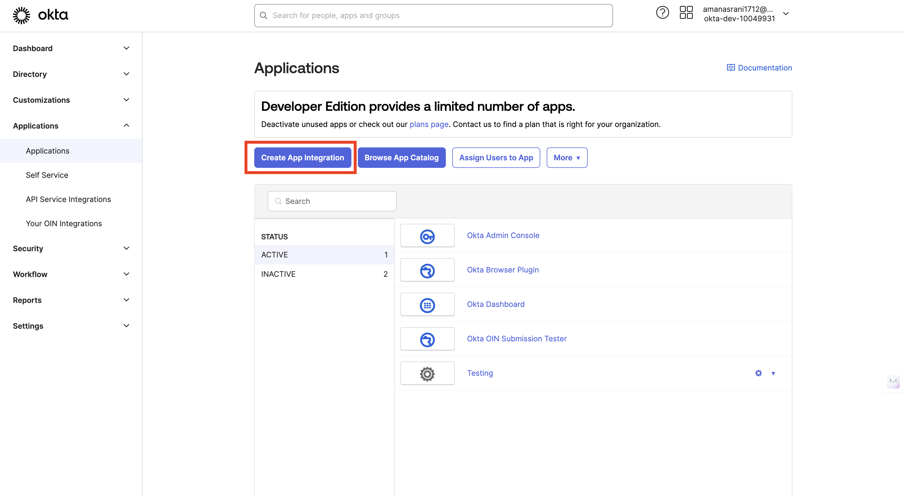Open Okta Admin Console link
This screenshot has height=496, width=904.
tap(503, 235)
